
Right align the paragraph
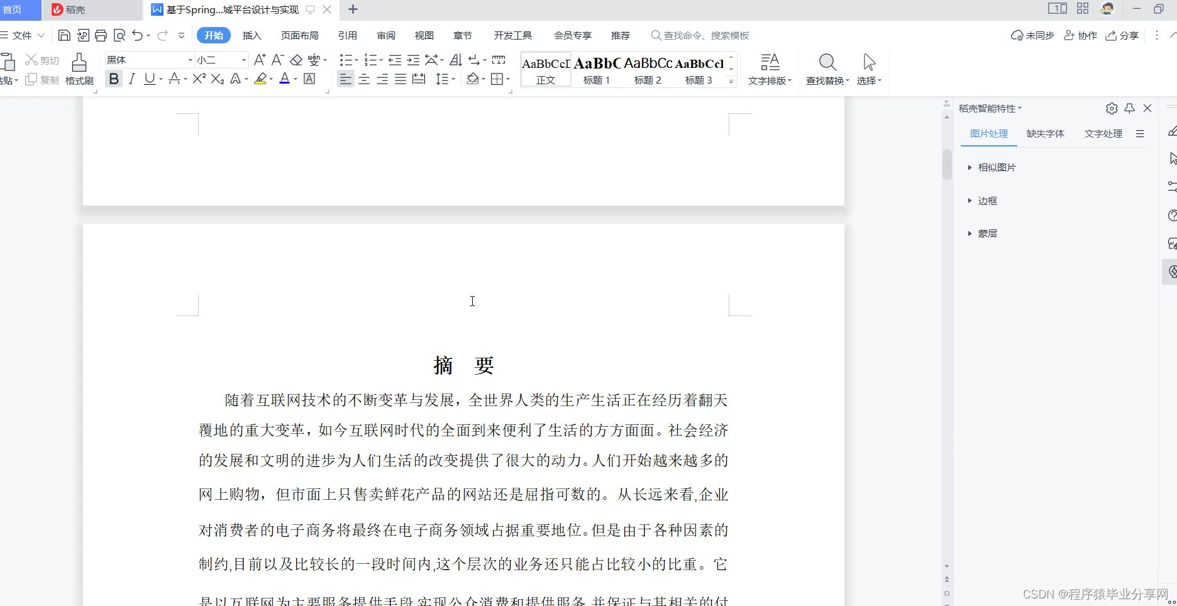point(382,79)
